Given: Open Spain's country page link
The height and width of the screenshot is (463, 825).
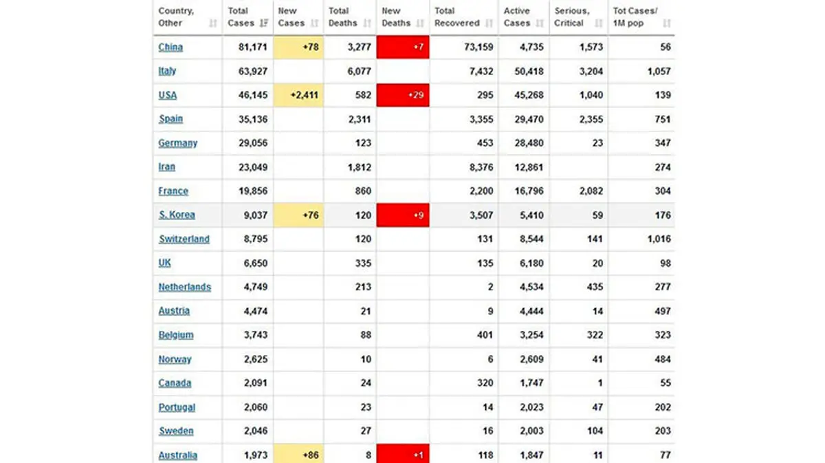Looking at the screenshot, I should [170, 119].
